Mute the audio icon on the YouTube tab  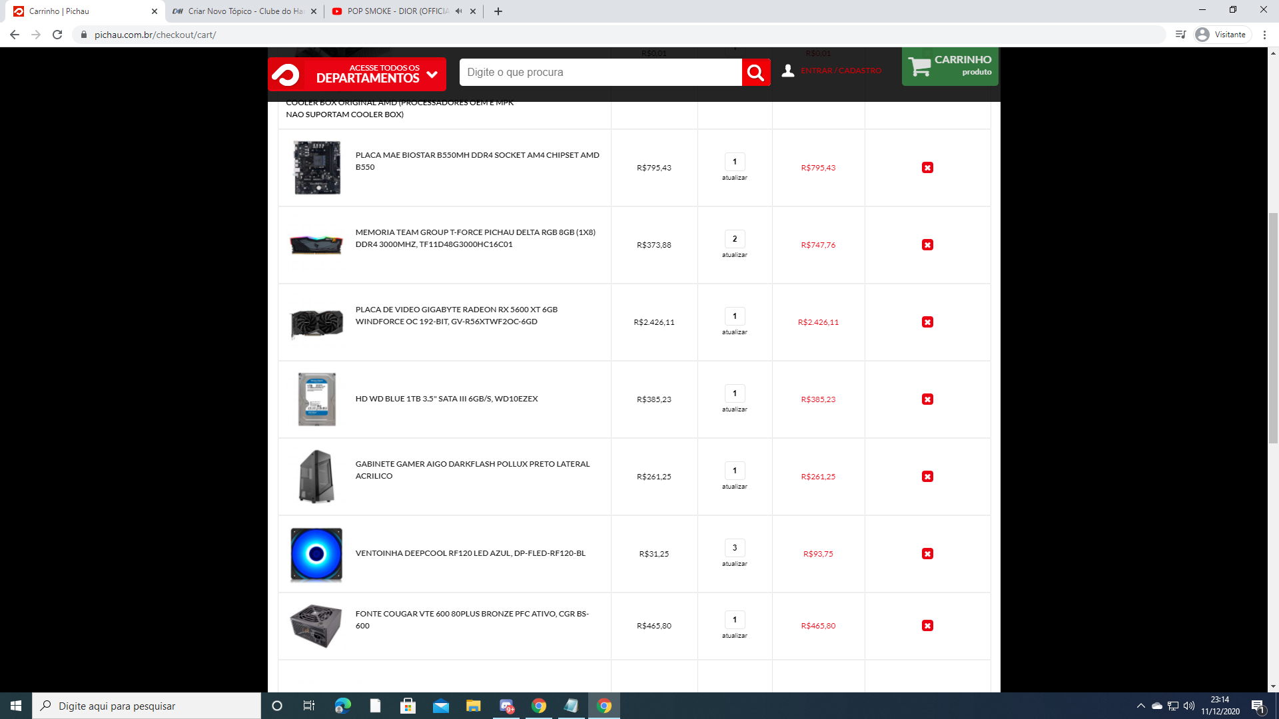click(x=458, y=11)
